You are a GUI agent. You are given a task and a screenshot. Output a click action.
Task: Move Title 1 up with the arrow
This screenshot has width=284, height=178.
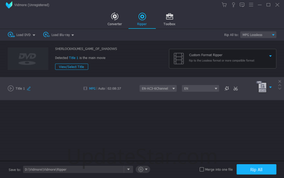(x=280, y=85)
